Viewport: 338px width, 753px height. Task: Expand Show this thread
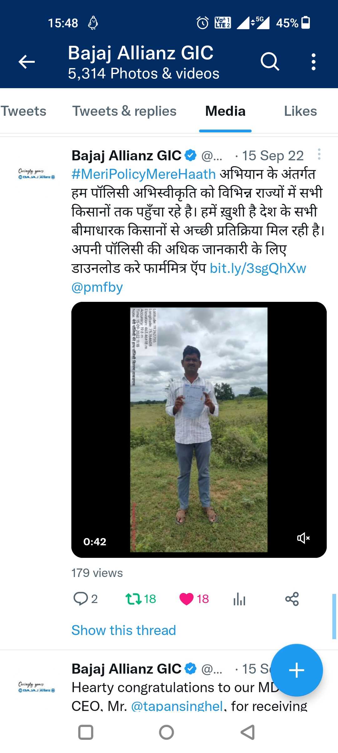pos(124,630)
